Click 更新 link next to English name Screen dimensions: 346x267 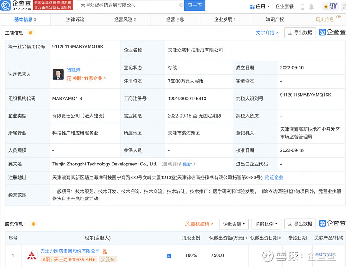click(x=187, y=164)
